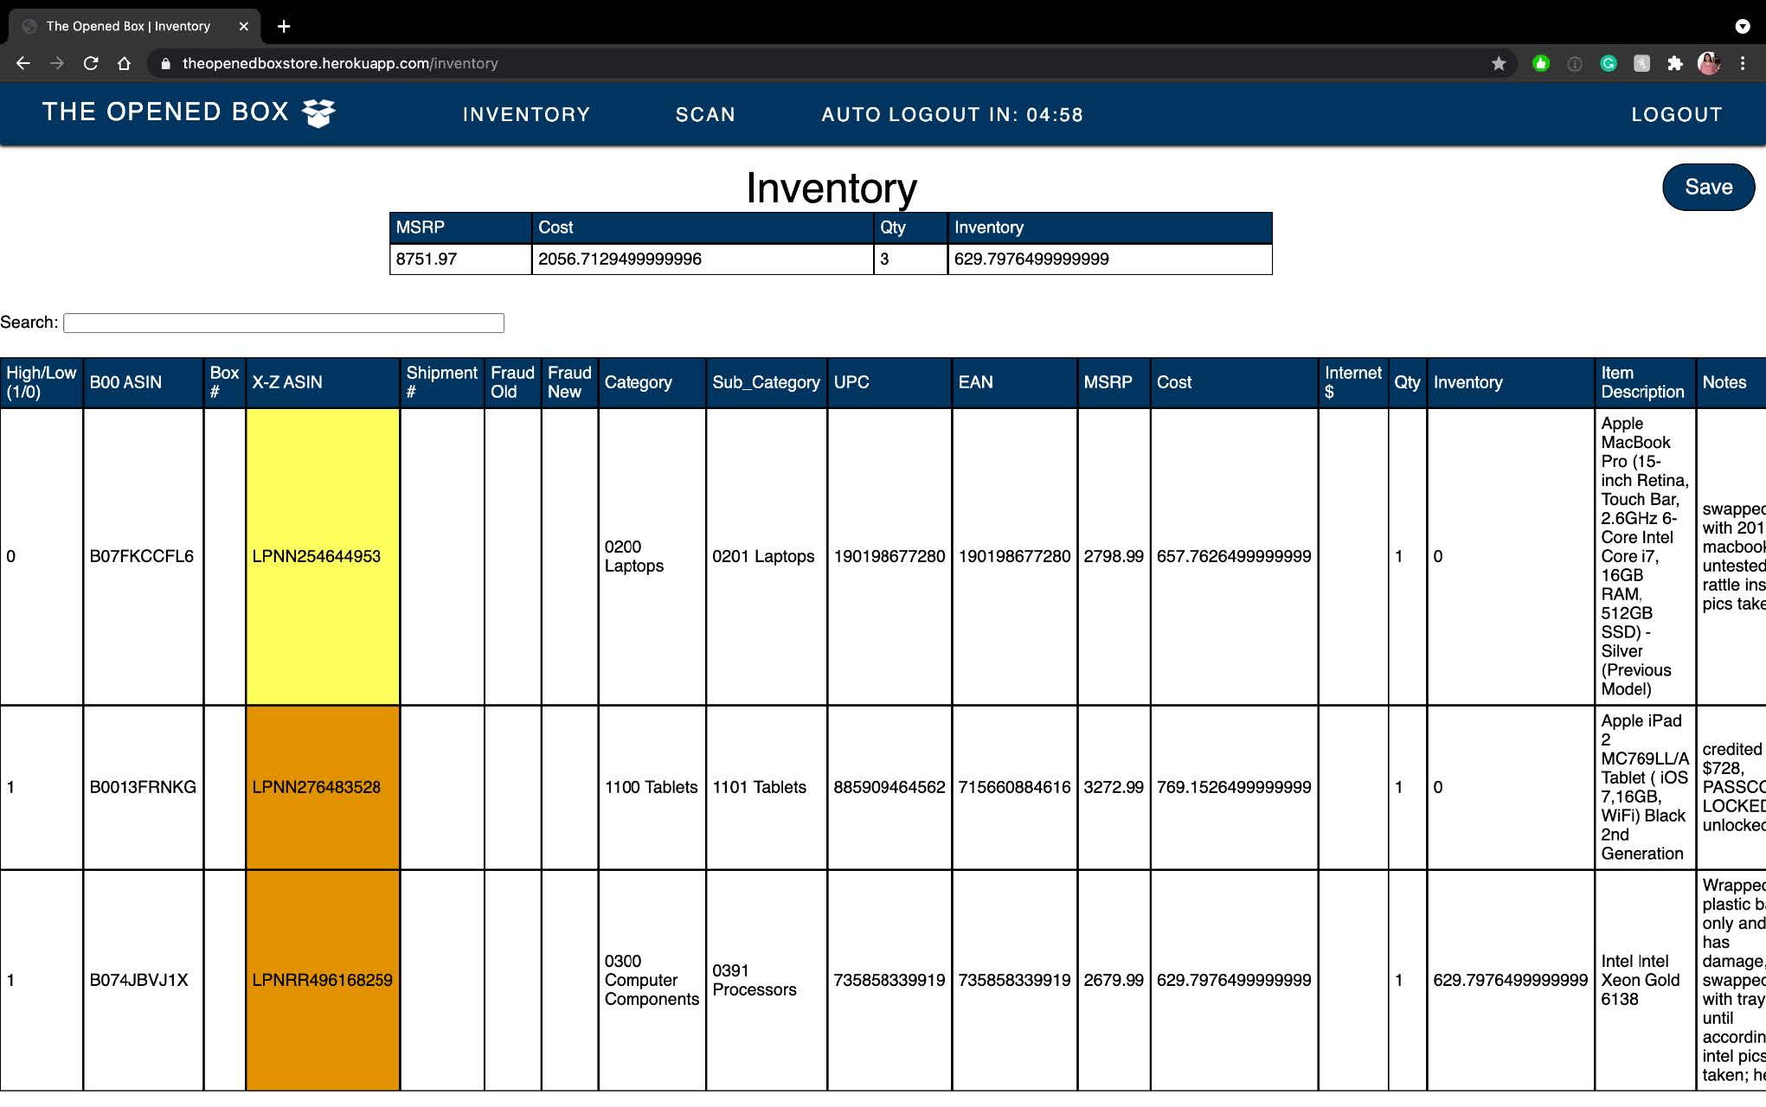This screenshot has height=1107, width=1766.
Task: Click the Save button
Action: 1708,187
